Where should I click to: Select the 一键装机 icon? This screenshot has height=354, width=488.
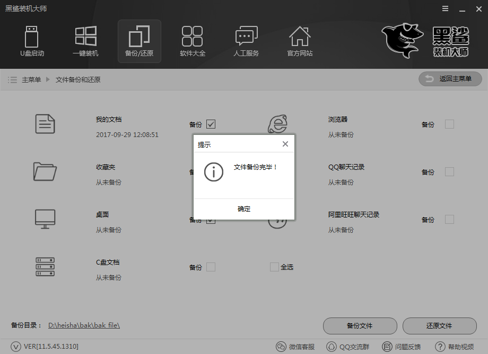point(85,37)
